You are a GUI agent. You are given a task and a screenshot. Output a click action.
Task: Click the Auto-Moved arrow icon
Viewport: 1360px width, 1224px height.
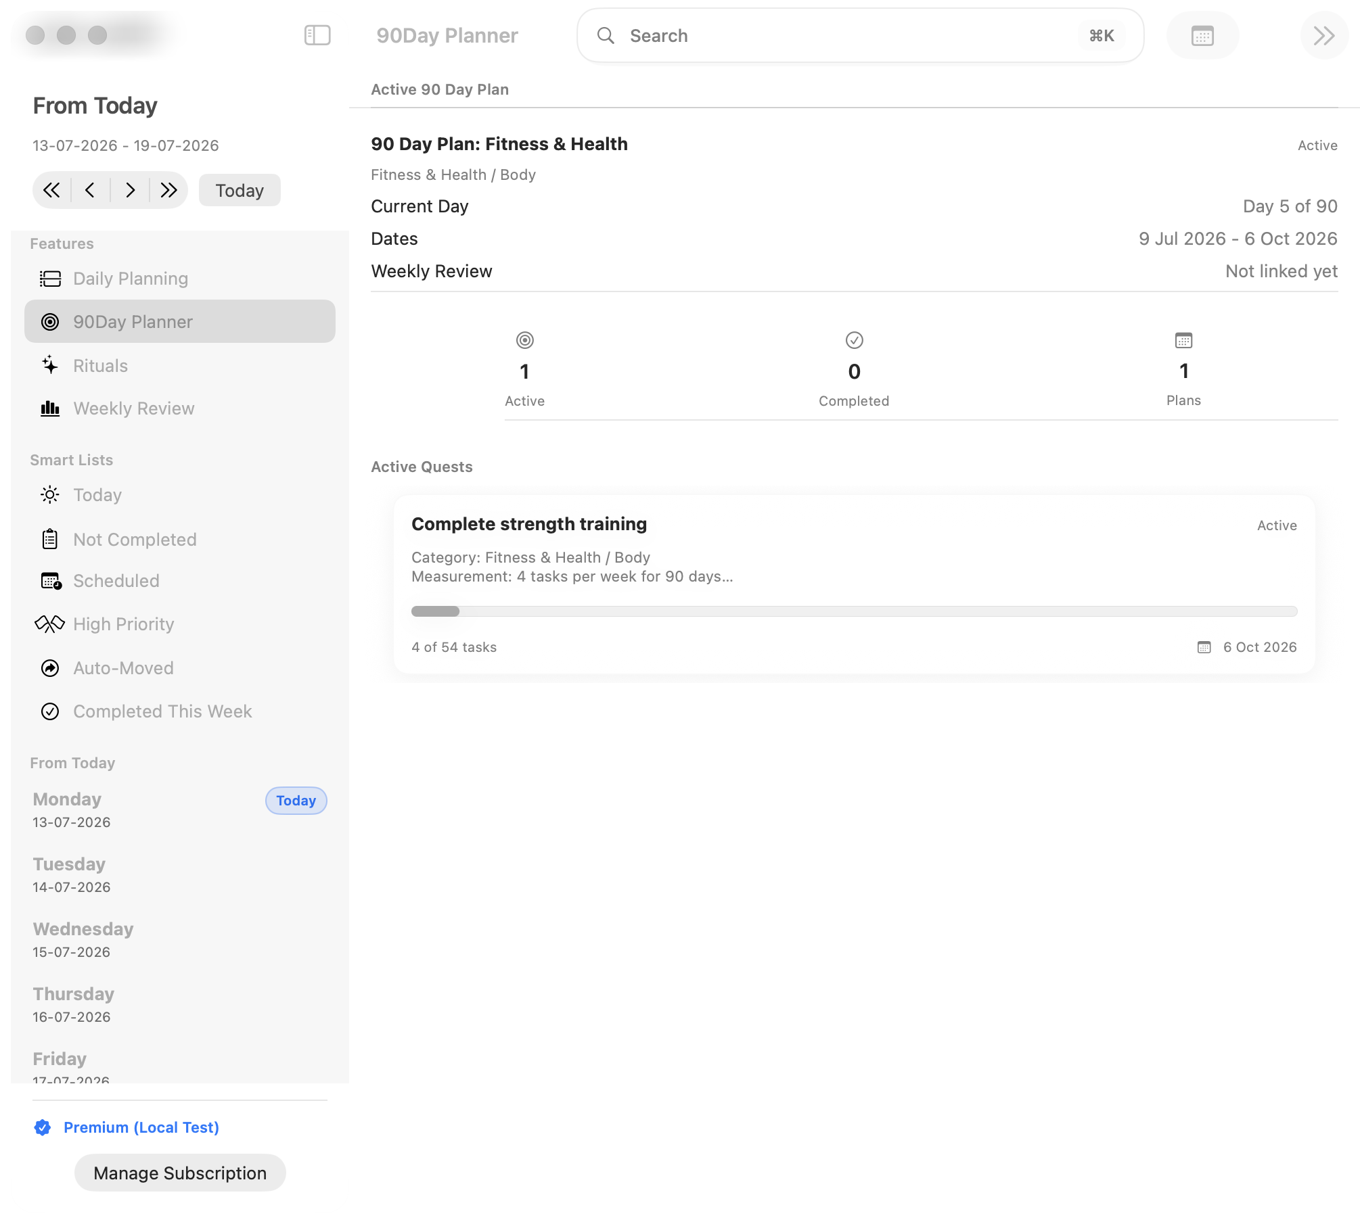[50, 668]
